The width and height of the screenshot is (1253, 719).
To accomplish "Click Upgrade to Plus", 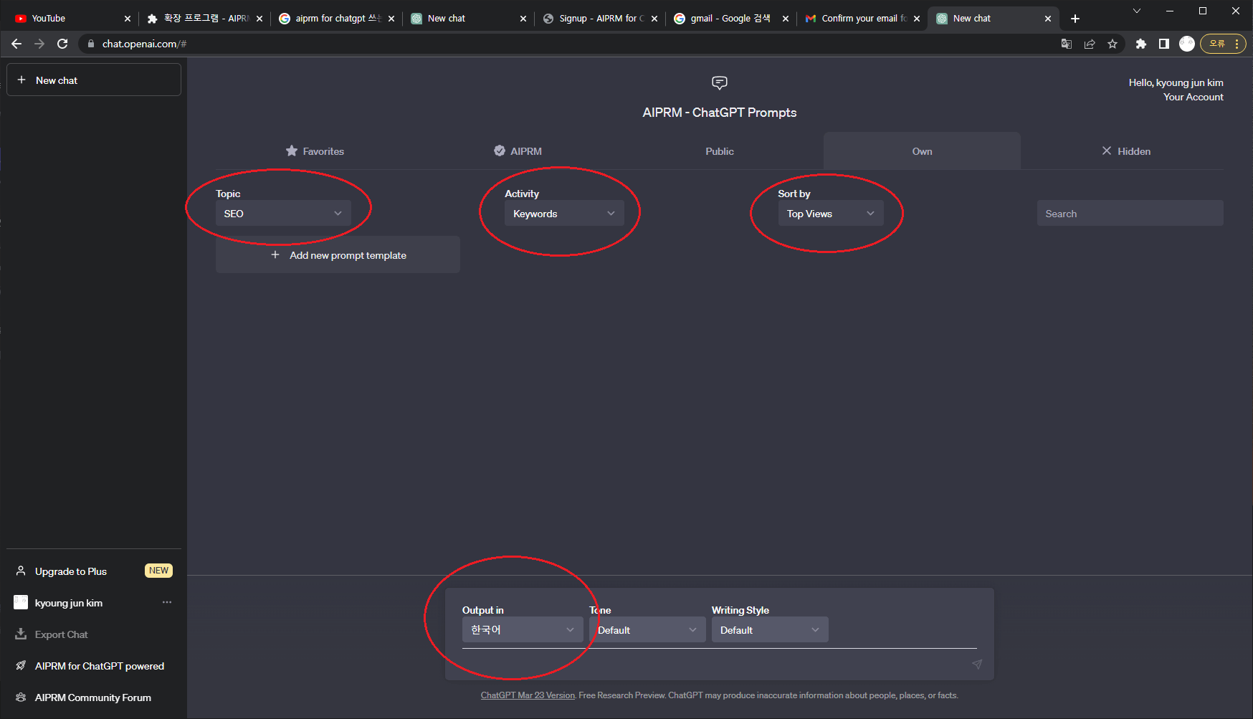I will pyautogui.click(x=94, y=571).
